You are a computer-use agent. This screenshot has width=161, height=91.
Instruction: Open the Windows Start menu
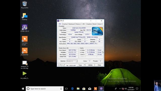tap(23, 89)
